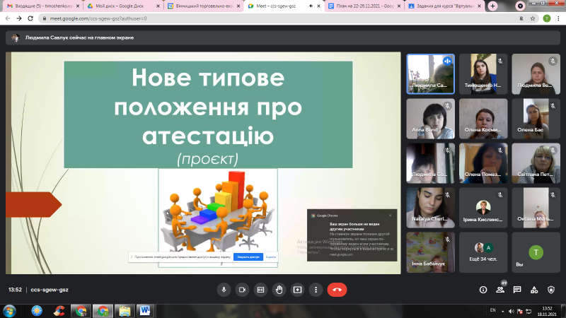Toggle the microphone button in Meet controls
Viewport: 566px width, 318px height.
pyautogui.click(x=224, y=290)
